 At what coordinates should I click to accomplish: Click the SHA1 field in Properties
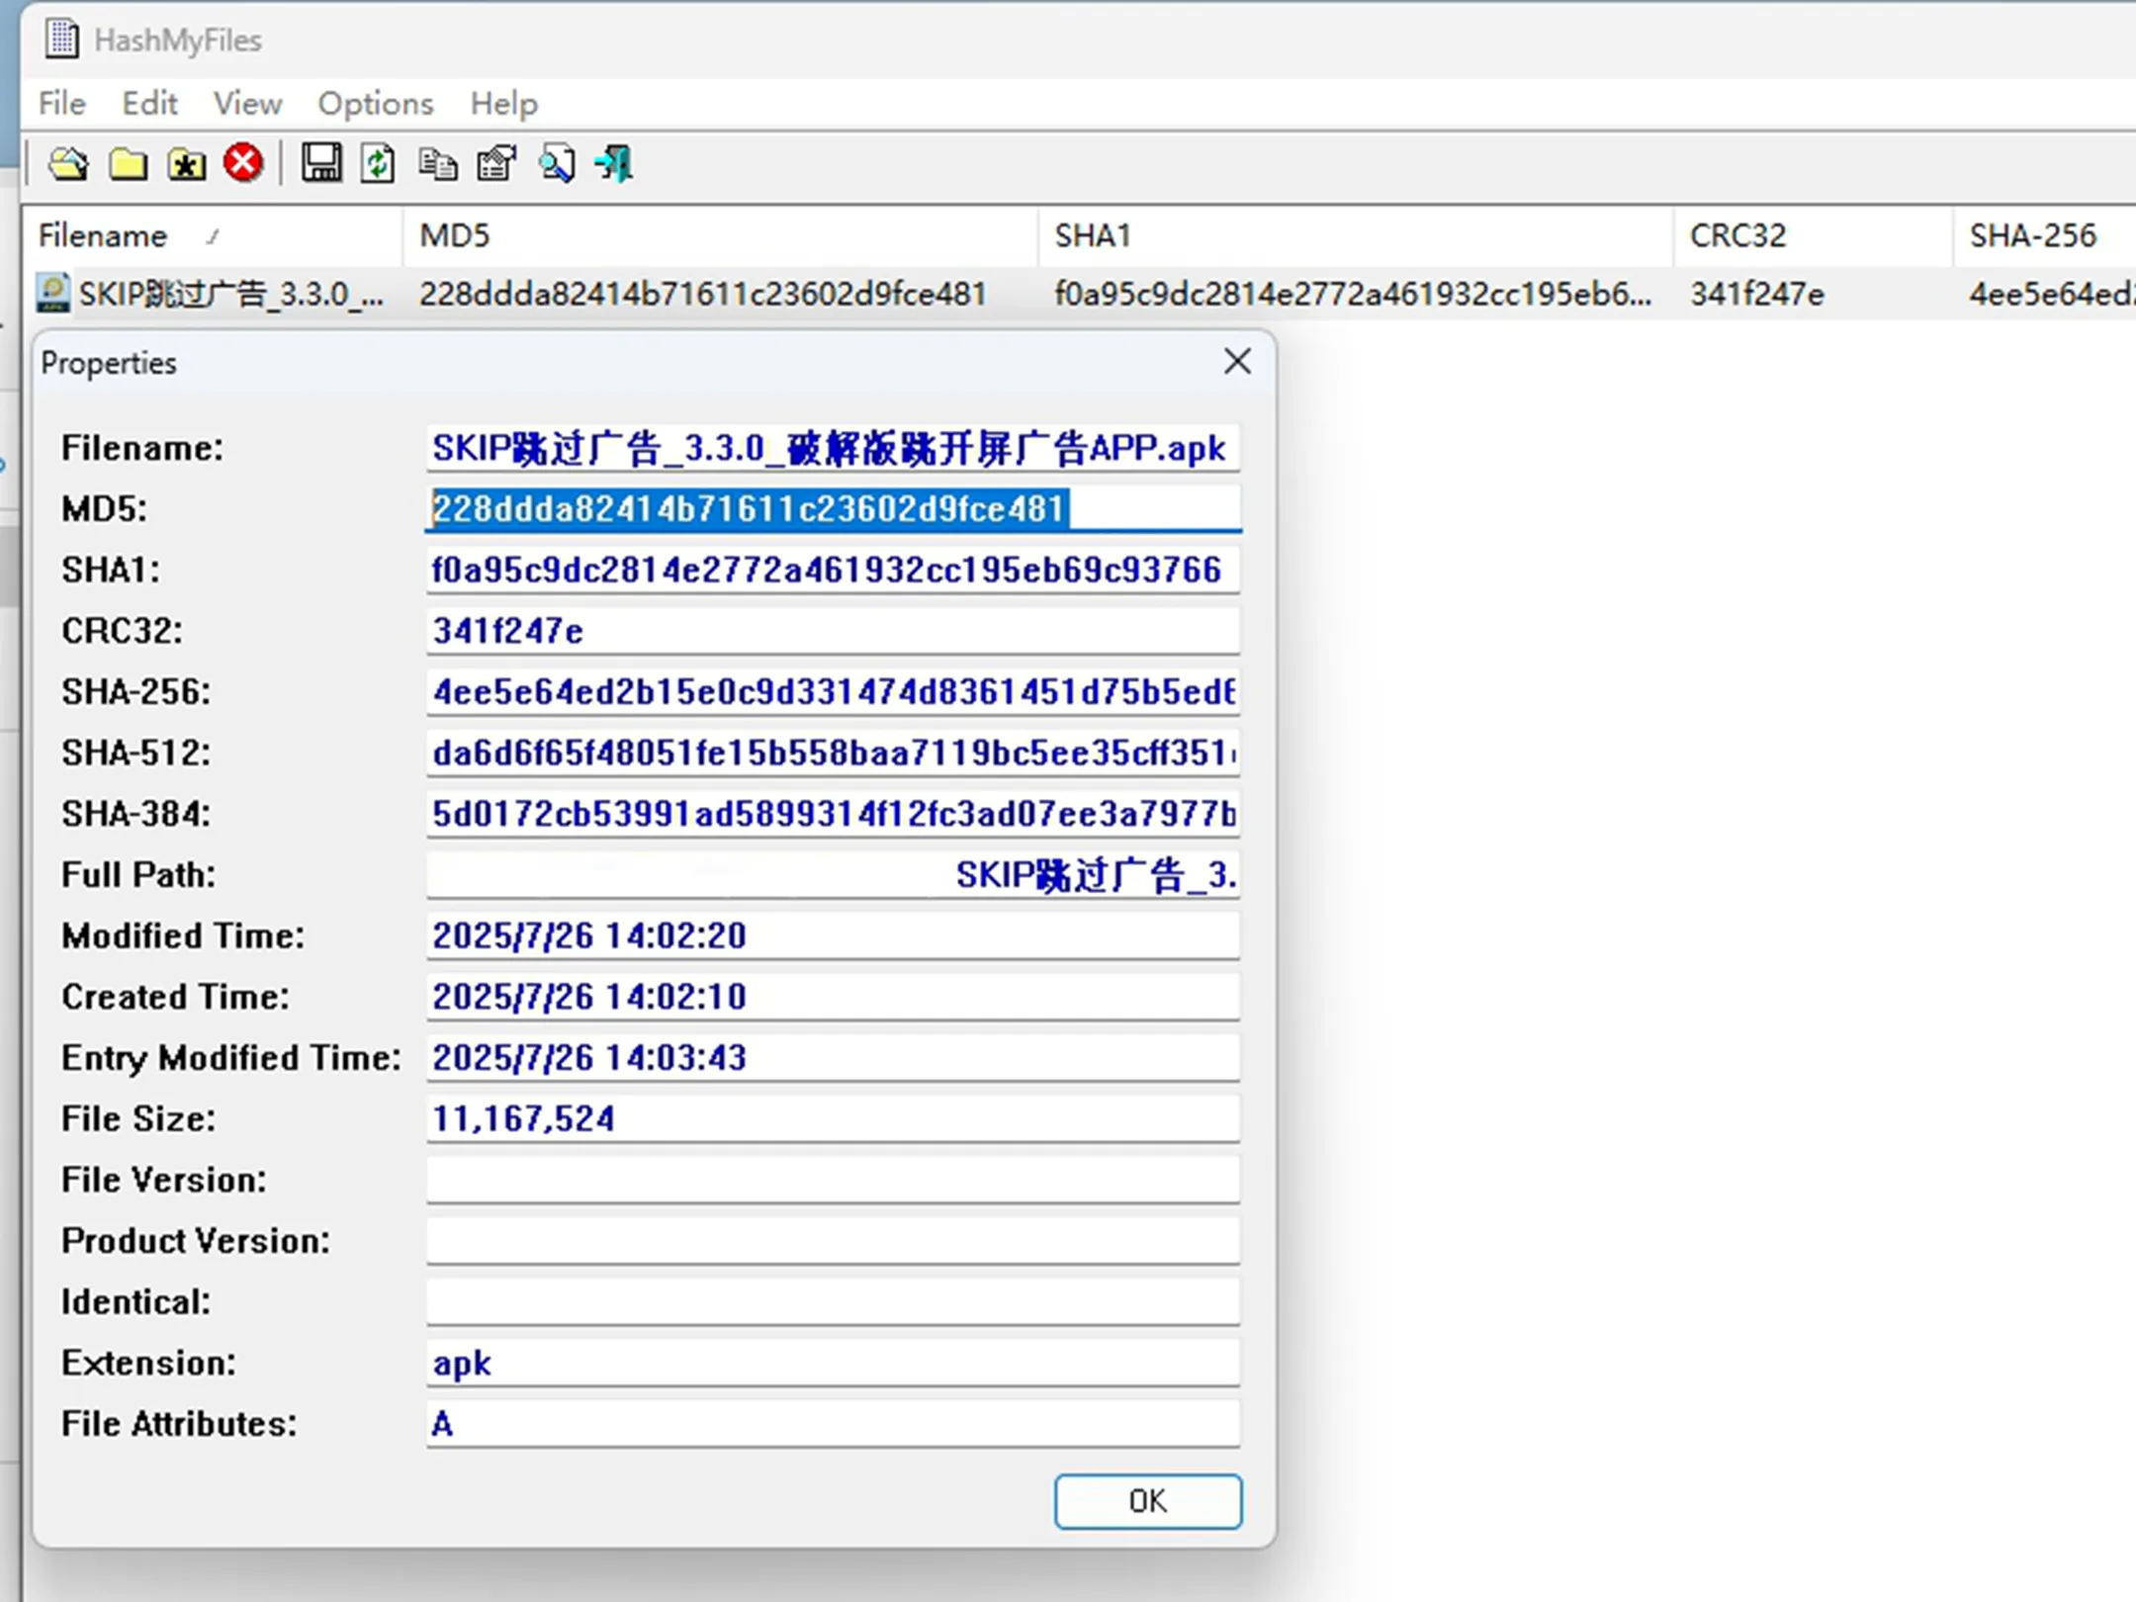(833, 570)
